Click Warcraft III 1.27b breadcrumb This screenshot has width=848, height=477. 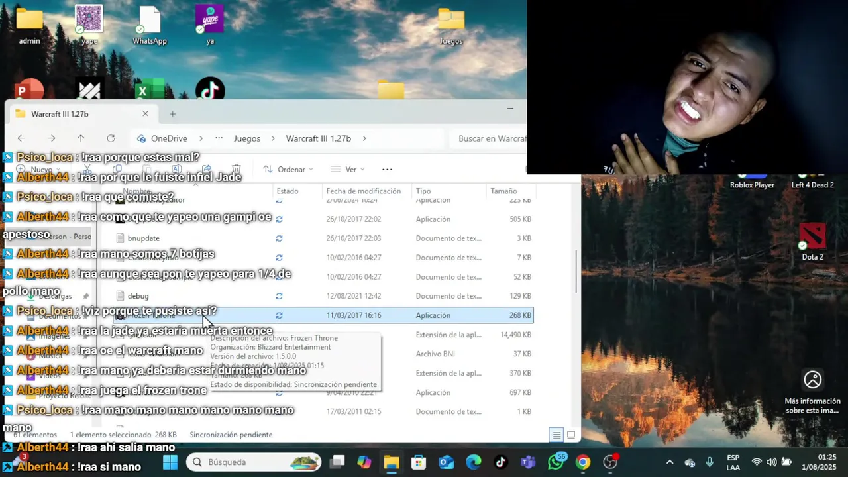pyautogui.click(x=319, y=138)
